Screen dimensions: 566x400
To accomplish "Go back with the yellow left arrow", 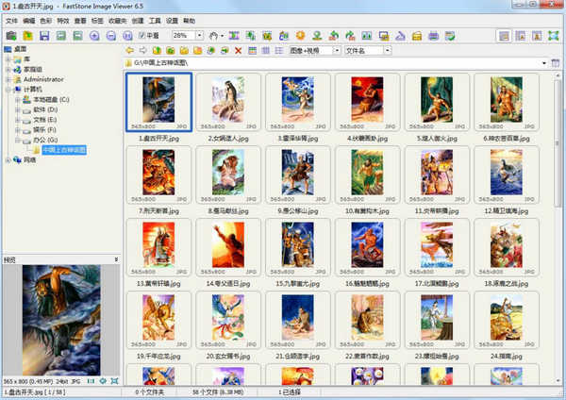I will click(x=130, y=51).
